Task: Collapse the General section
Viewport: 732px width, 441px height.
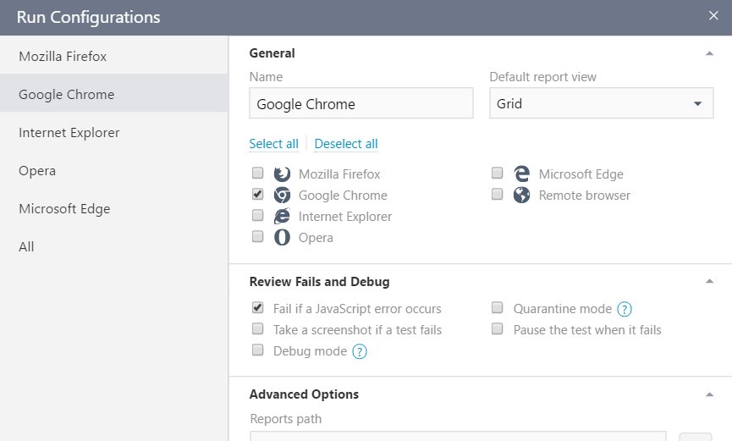Action: pyautogui.click(x=710, y=53)
